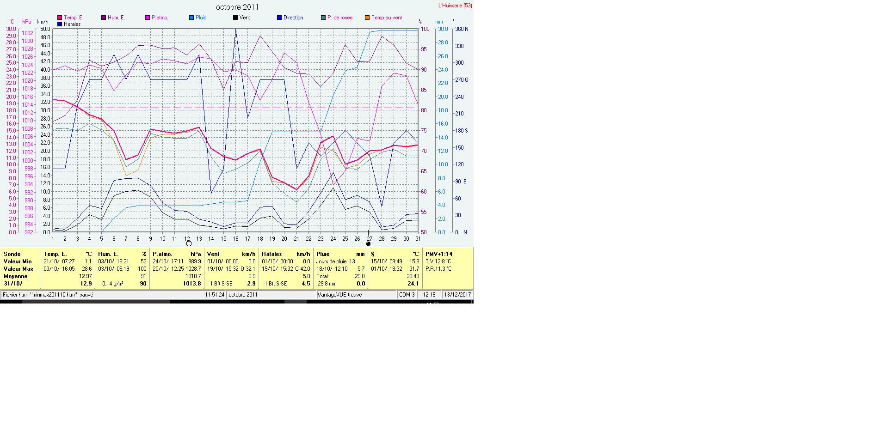
Task: Click the dark blue Rafales legend swatch
Action: pyautogui.click(x=60, y=24)
